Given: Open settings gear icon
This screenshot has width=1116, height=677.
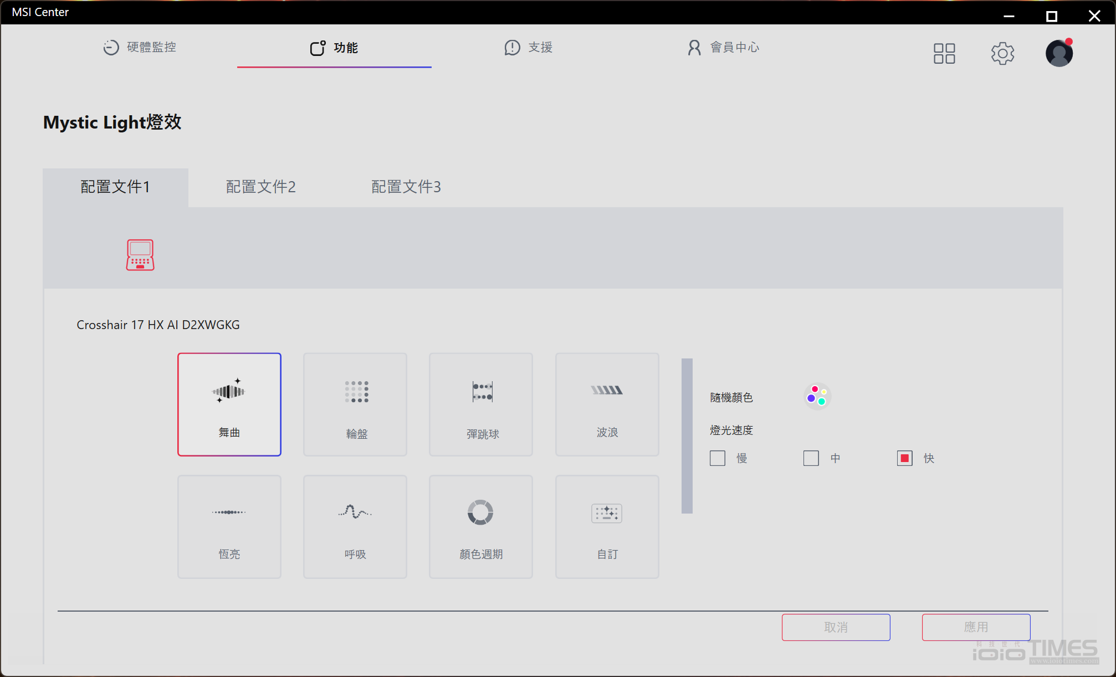Looking at the screenshot, I should click(x=1002, y=53).
